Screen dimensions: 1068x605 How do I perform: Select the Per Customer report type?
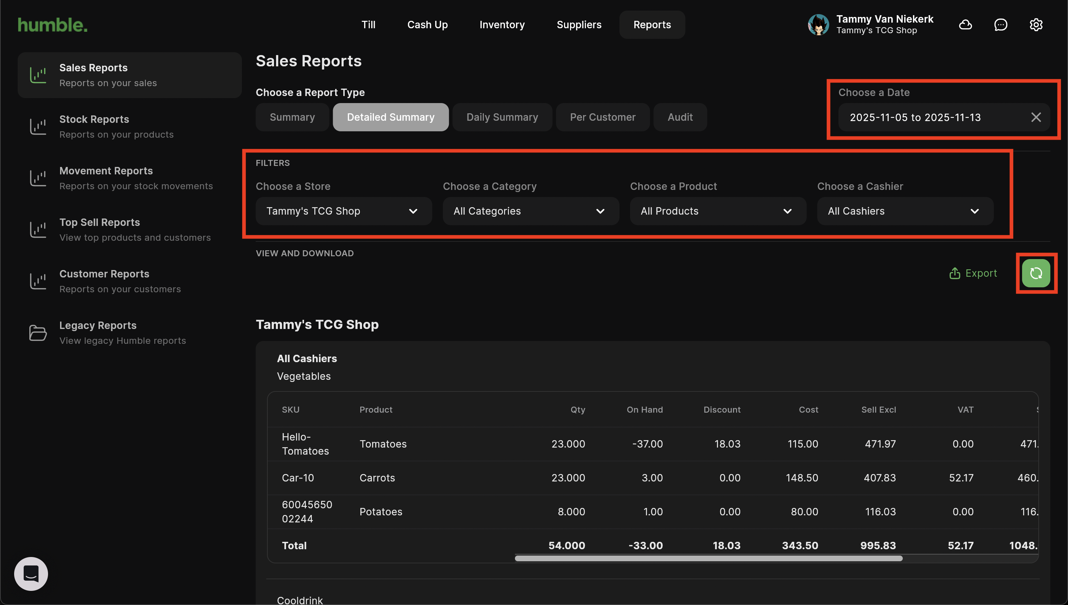[x=603, y=117]
